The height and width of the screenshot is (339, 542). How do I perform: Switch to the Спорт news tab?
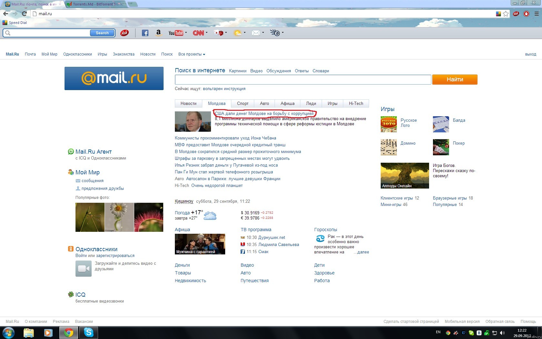(x=243, y=104)
